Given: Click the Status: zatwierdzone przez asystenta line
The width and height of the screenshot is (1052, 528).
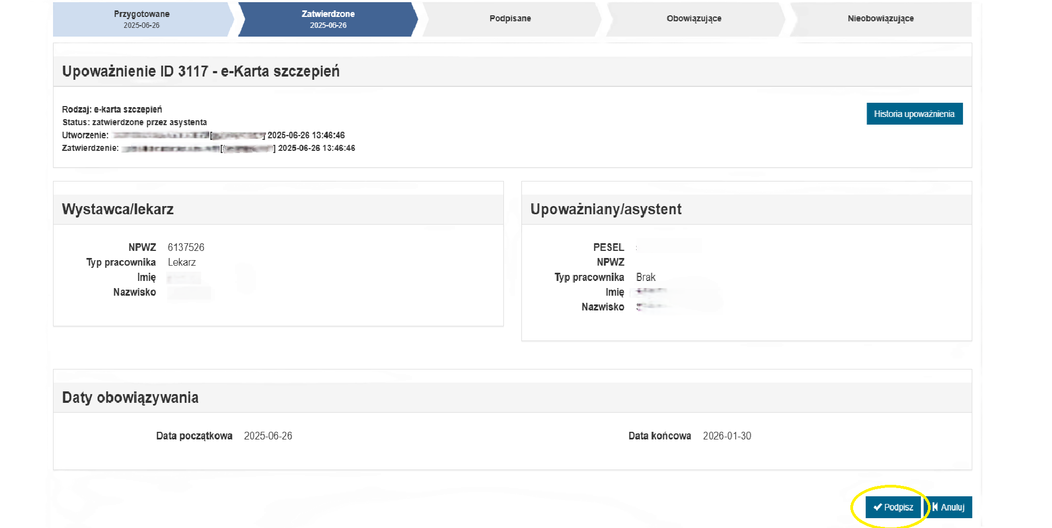Looking at the screenshot, I should 134,122.
